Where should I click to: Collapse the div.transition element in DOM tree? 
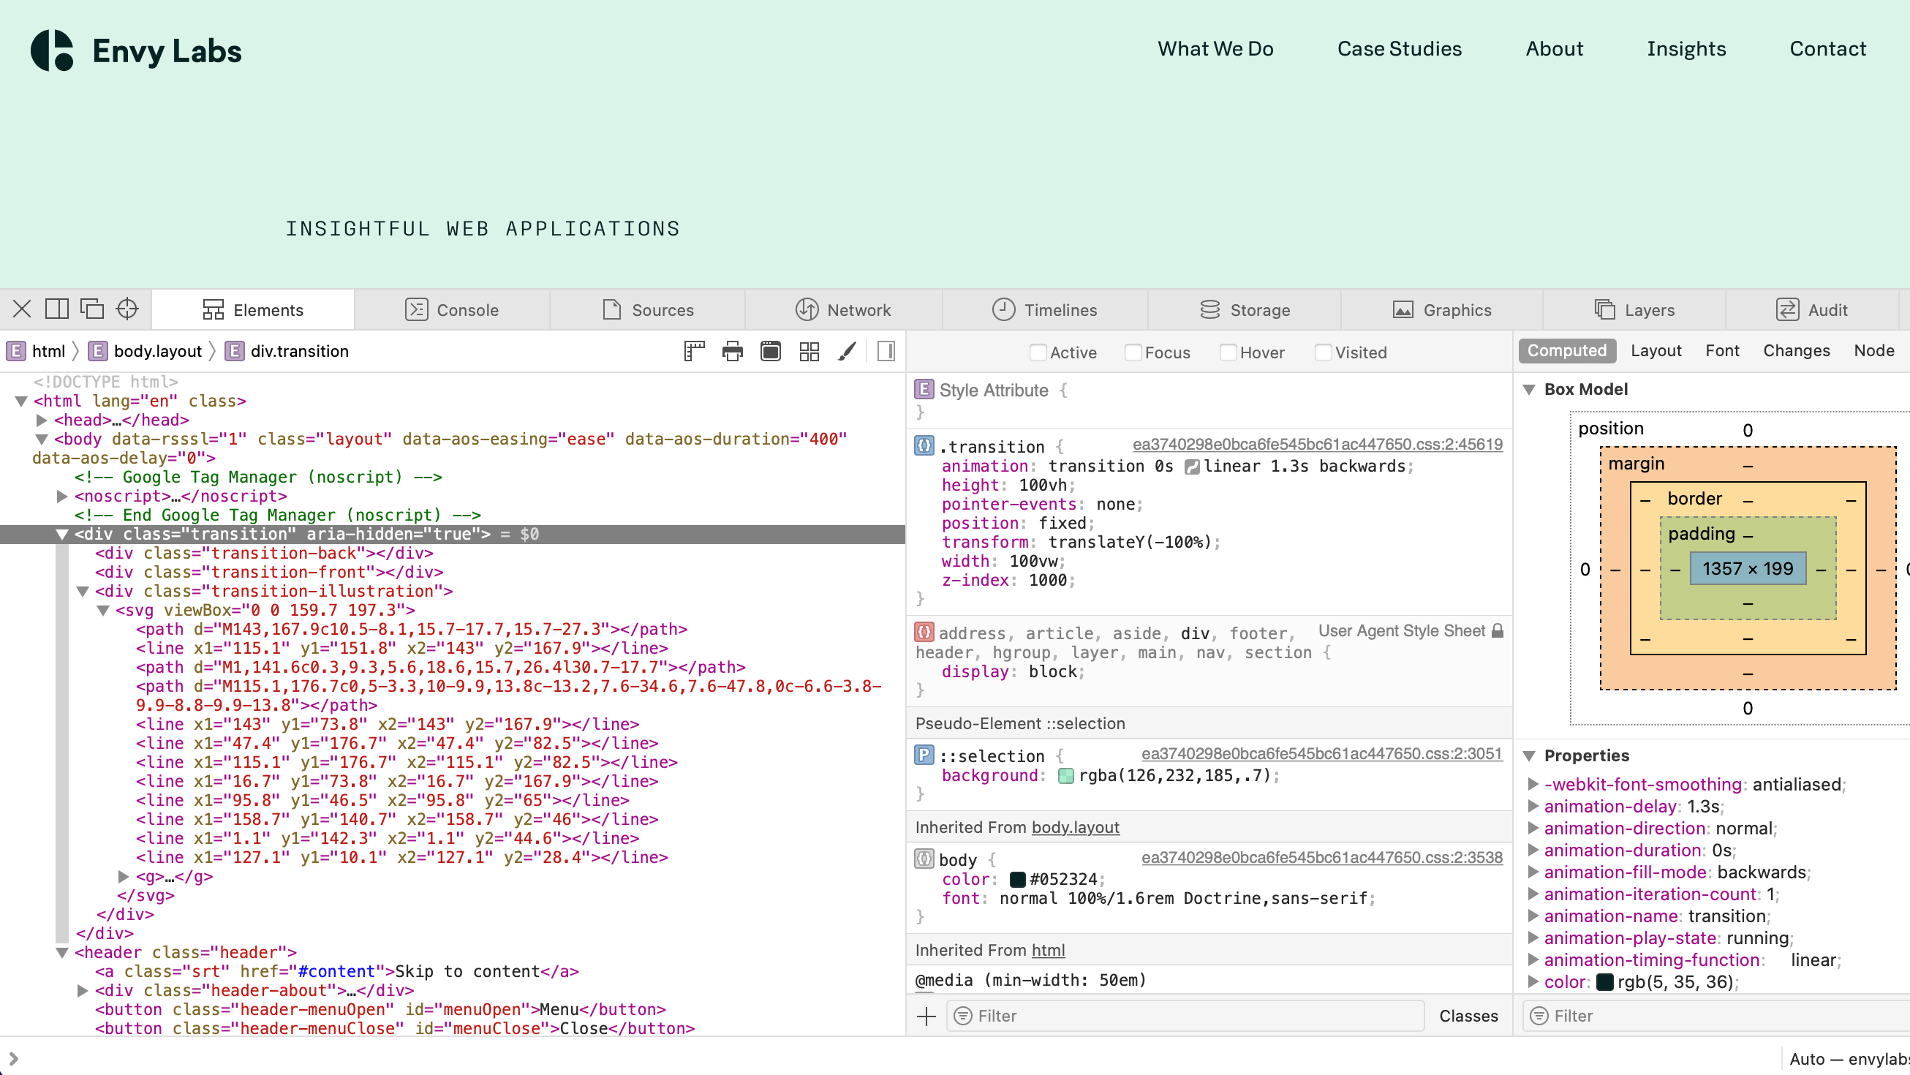point(62,534)
